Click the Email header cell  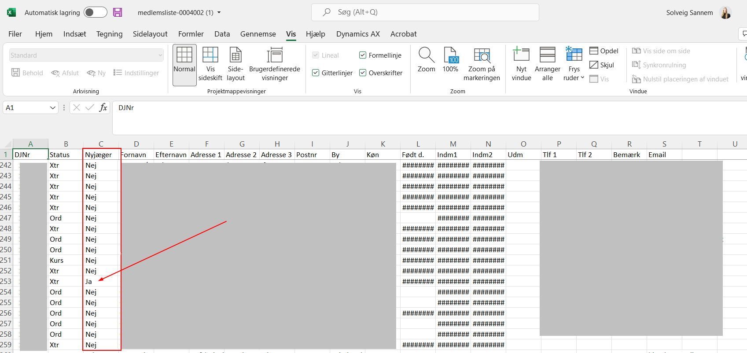pyautogui.click(x=664, y=154)
